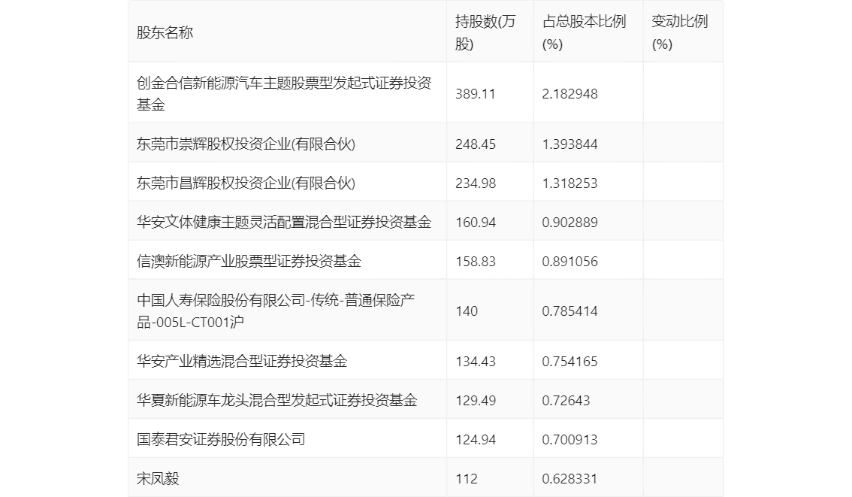Select the 158.83 shares value
Image resolution: width=852 pixels, height=497 pixels.
[476, 262]
